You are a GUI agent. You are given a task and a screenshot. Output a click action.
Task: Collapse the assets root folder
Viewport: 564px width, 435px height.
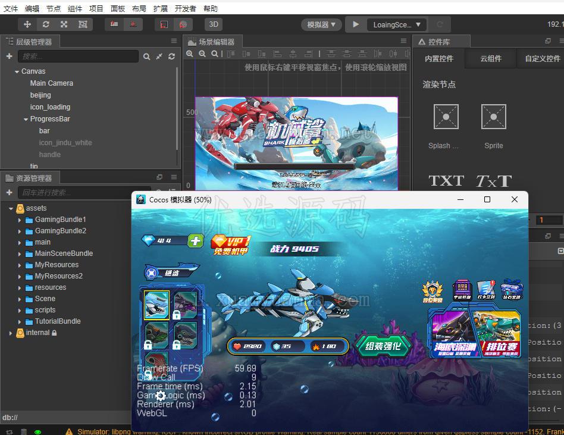click(11, 208)
